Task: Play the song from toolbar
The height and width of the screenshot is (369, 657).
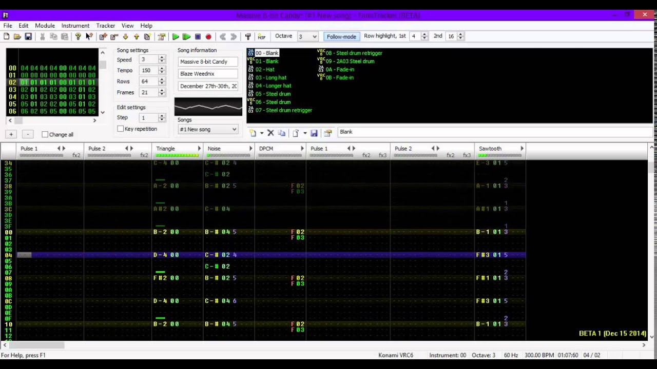Action: 176,36
